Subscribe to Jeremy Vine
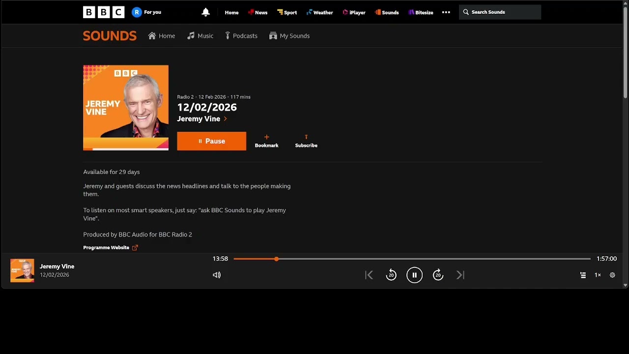 pos(306,141)
